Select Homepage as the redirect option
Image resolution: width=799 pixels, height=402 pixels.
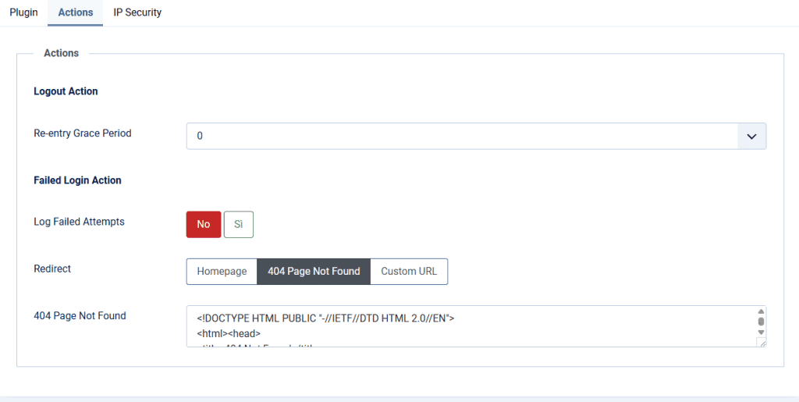[222, 272]
